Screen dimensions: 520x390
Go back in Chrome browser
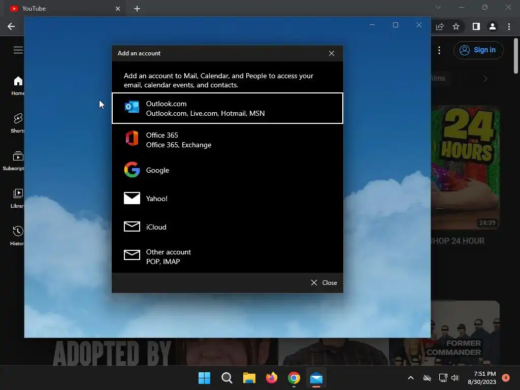11,26
